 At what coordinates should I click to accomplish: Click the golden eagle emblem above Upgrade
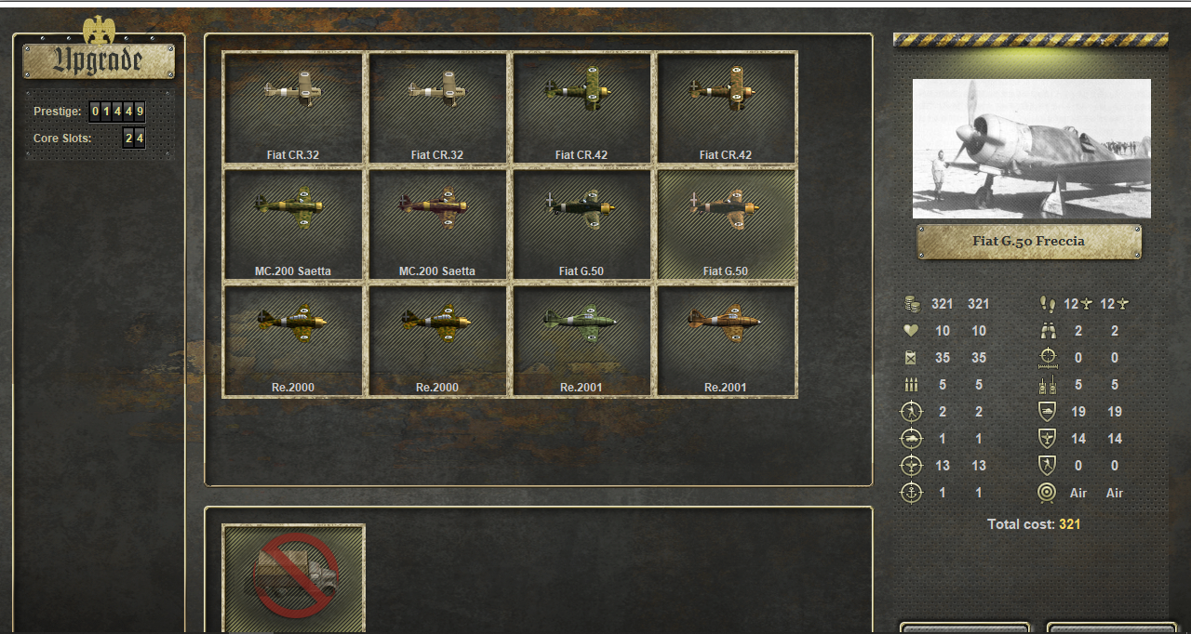click(99, 30)
